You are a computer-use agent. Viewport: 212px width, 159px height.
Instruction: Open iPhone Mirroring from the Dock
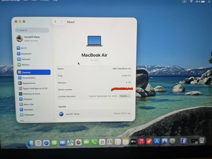183,141
